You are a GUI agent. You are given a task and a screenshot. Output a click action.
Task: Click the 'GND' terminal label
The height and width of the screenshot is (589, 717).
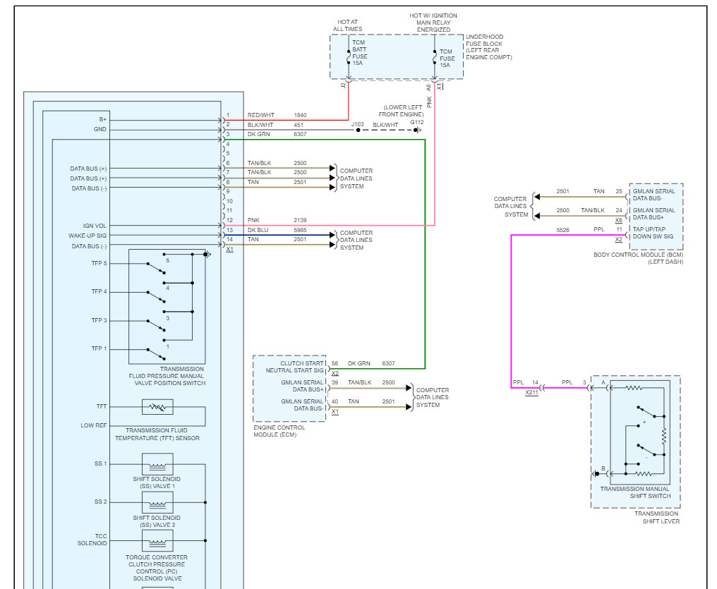(100, 129)
